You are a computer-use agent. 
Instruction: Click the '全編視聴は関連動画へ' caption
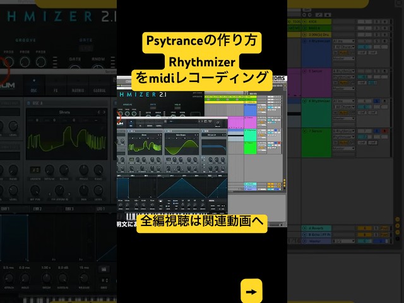(202, 221)
